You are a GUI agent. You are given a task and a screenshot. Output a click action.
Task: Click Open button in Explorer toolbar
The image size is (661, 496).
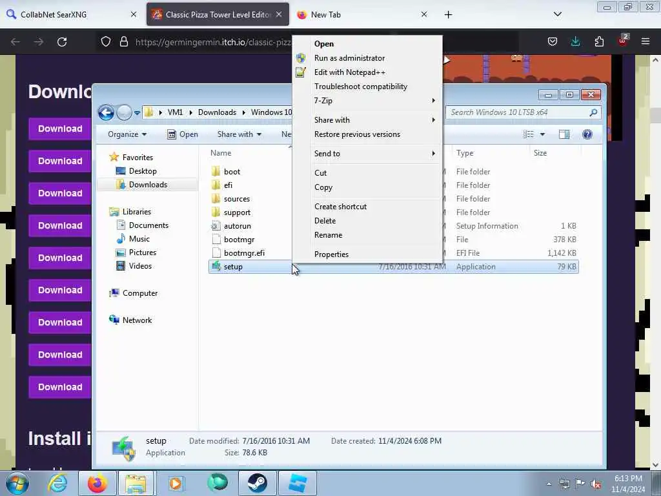[183, 134]
